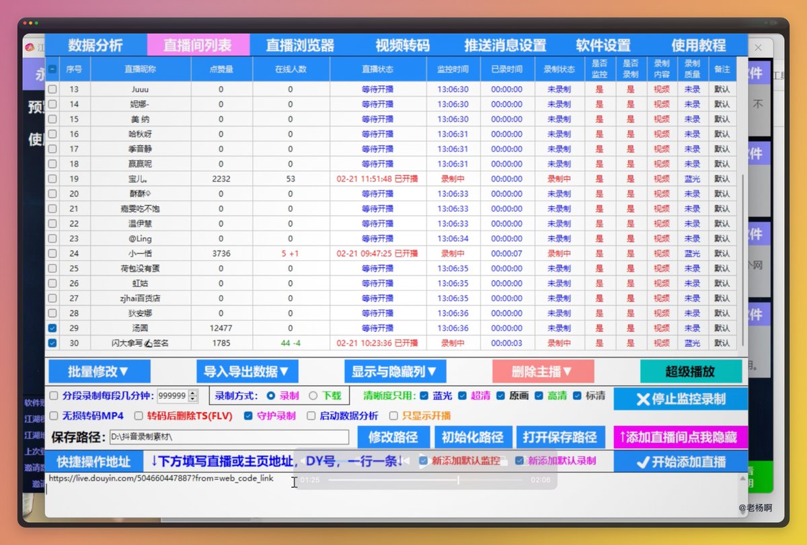Open the 推送消息设置 tab
The height and width of the screenshot is (545, 807).
pos(505,46)
